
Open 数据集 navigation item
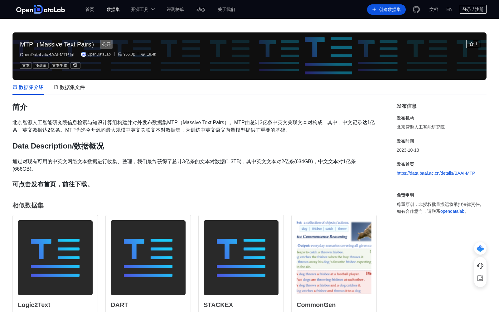(x=113, y=9)
